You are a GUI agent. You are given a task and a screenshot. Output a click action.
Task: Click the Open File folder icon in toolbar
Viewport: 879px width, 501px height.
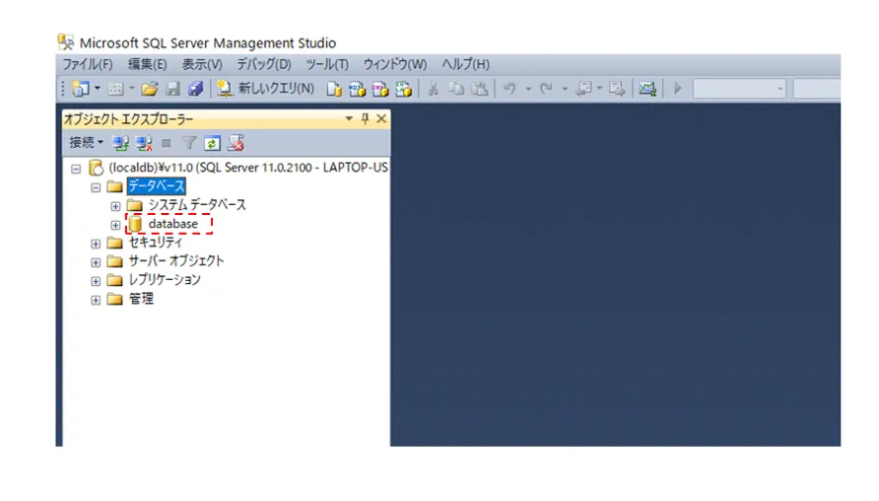click(x=150, y=89)
